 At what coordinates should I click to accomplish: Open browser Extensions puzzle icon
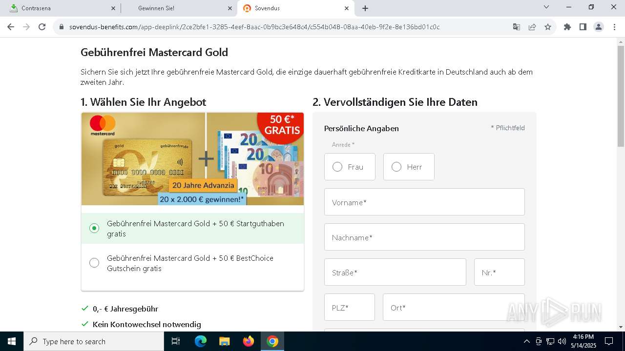pyautogui.click(x=567, y=27)
